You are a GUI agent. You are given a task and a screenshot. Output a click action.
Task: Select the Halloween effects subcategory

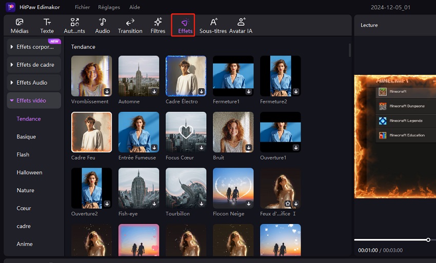[29, 172]
